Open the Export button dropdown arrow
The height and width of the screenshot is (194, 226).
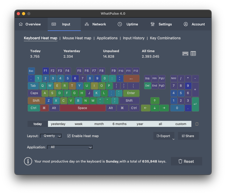pos(173,139)
